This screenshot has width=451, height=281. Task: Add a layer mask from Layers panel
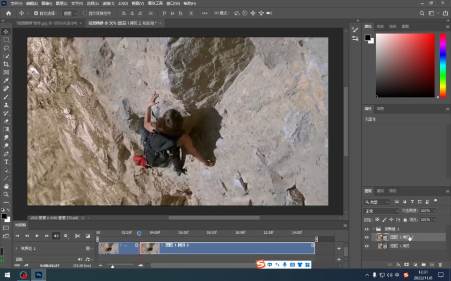(407, 264)
